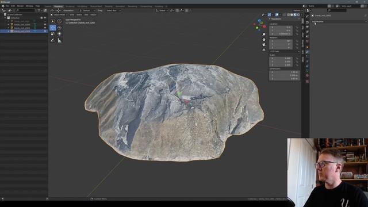Toggle the snap magnet button

(177, 10)
